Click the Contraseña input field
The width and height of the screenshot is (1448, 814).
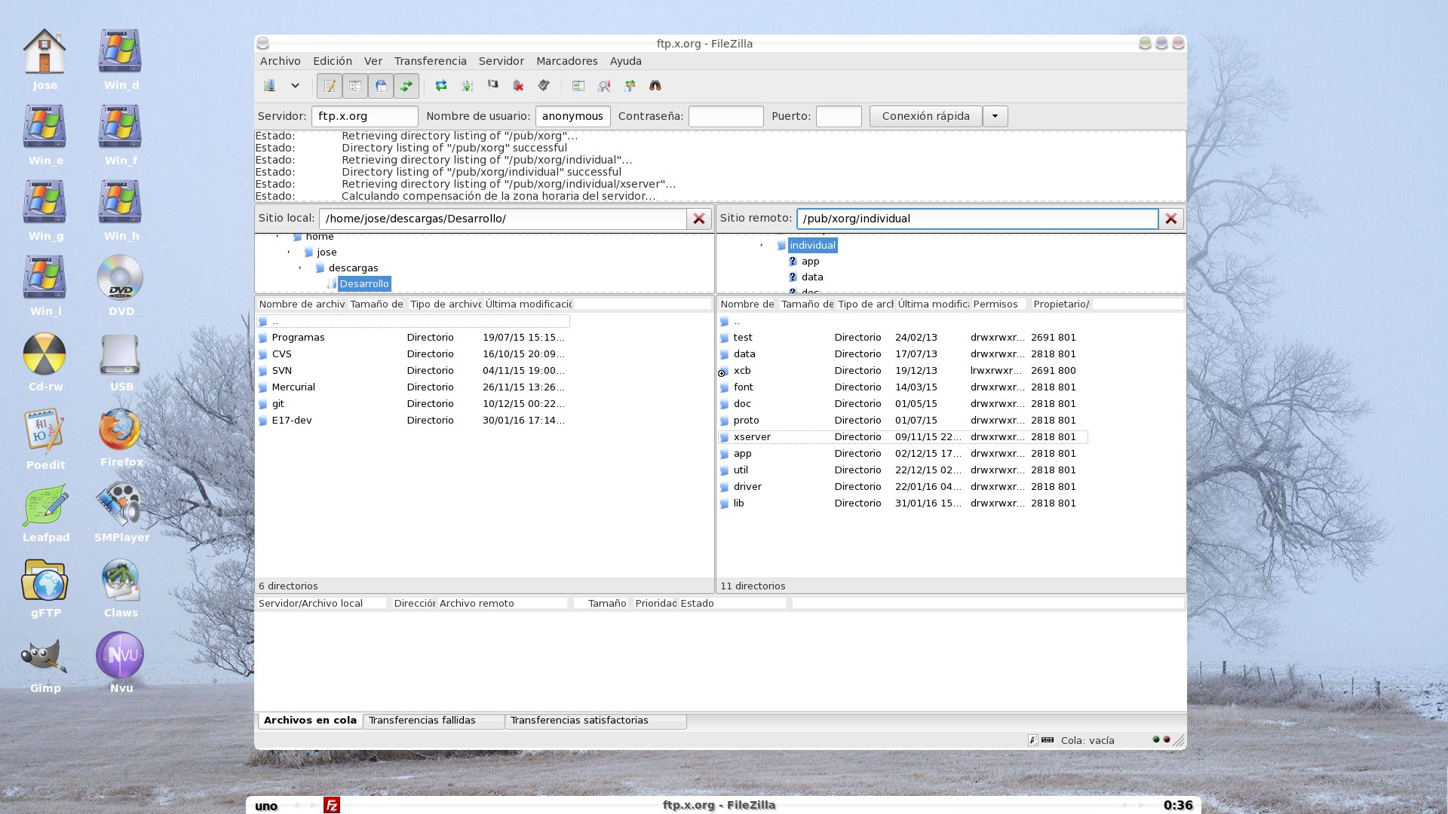point(726,116)
